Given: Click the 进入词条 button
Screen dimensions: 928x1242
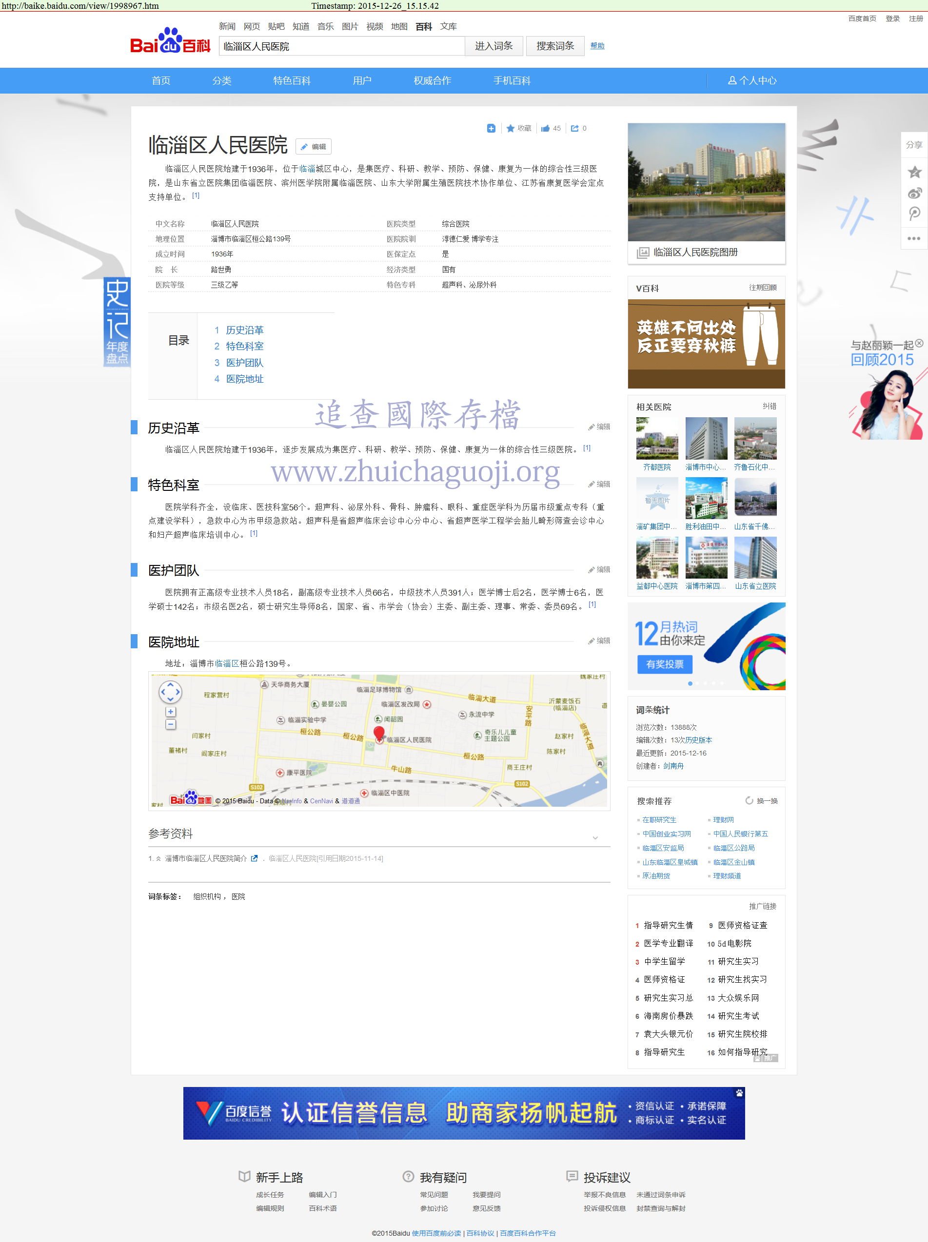Looking at the screenshot, I should pos(494,46).
